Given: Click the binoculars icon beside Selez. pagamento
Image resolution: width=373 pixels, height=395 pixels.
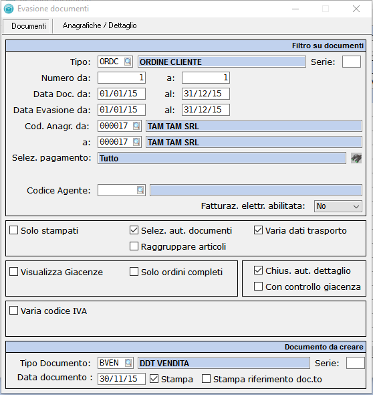Looking at the screenshot, I should (356, 158).
